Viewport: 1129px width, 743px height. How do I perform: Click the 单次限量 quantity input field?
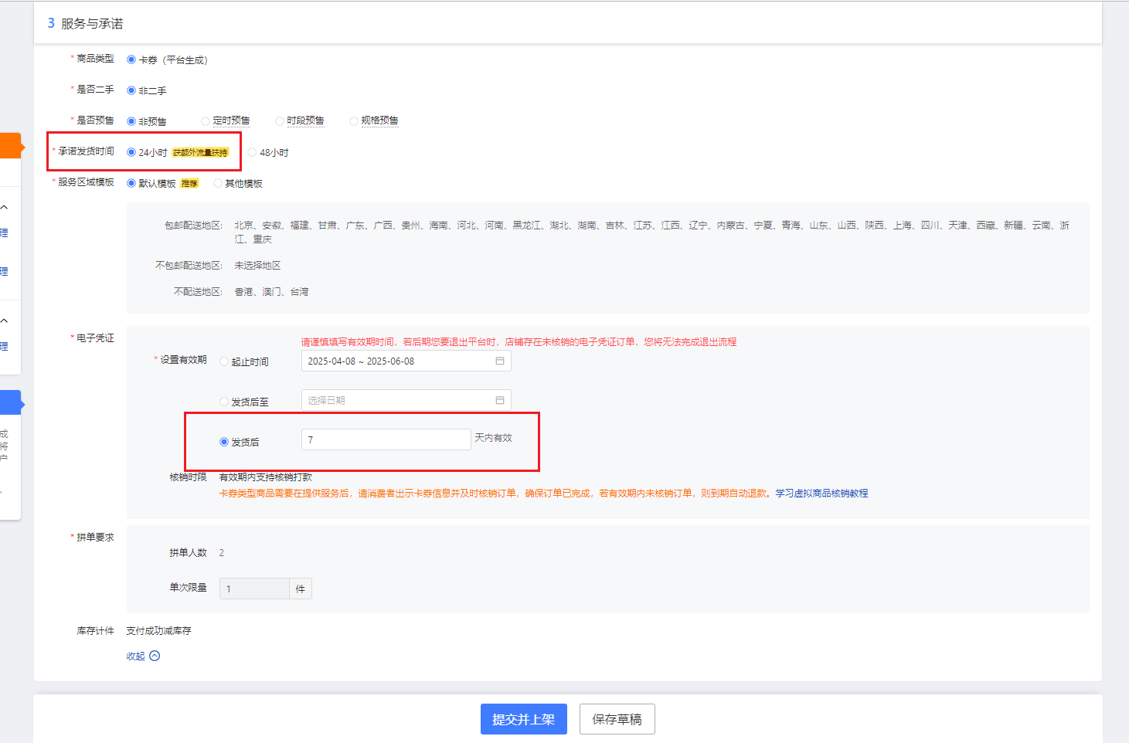click(254, 589)
